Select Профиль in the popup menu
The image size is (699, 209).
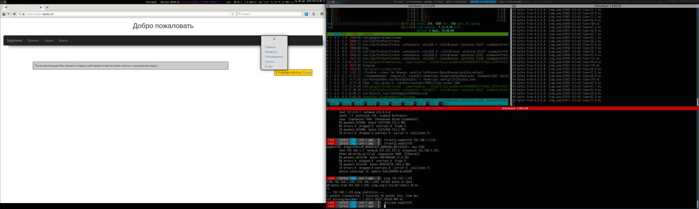pos(271,52)
